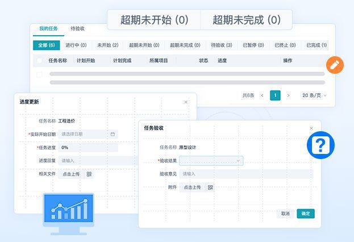Switch to the 我的任务 tab

(x=48, y=28)
